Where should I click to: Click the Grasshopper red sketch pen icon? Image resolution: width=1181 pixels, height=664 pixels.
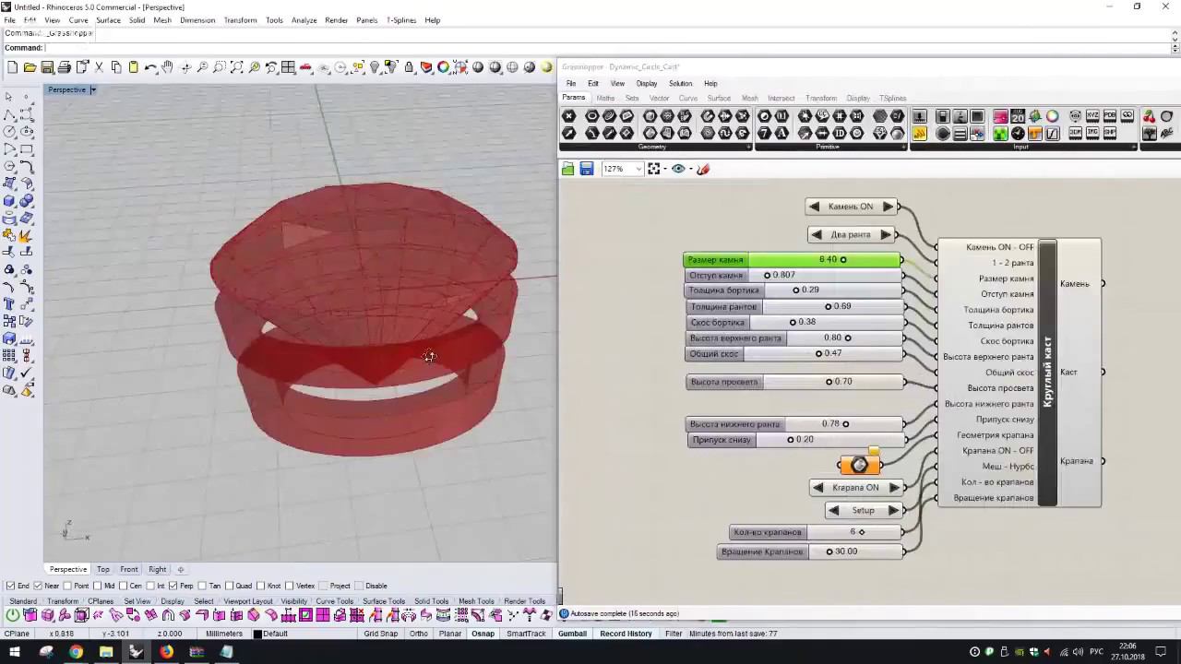tap(703, 169)
